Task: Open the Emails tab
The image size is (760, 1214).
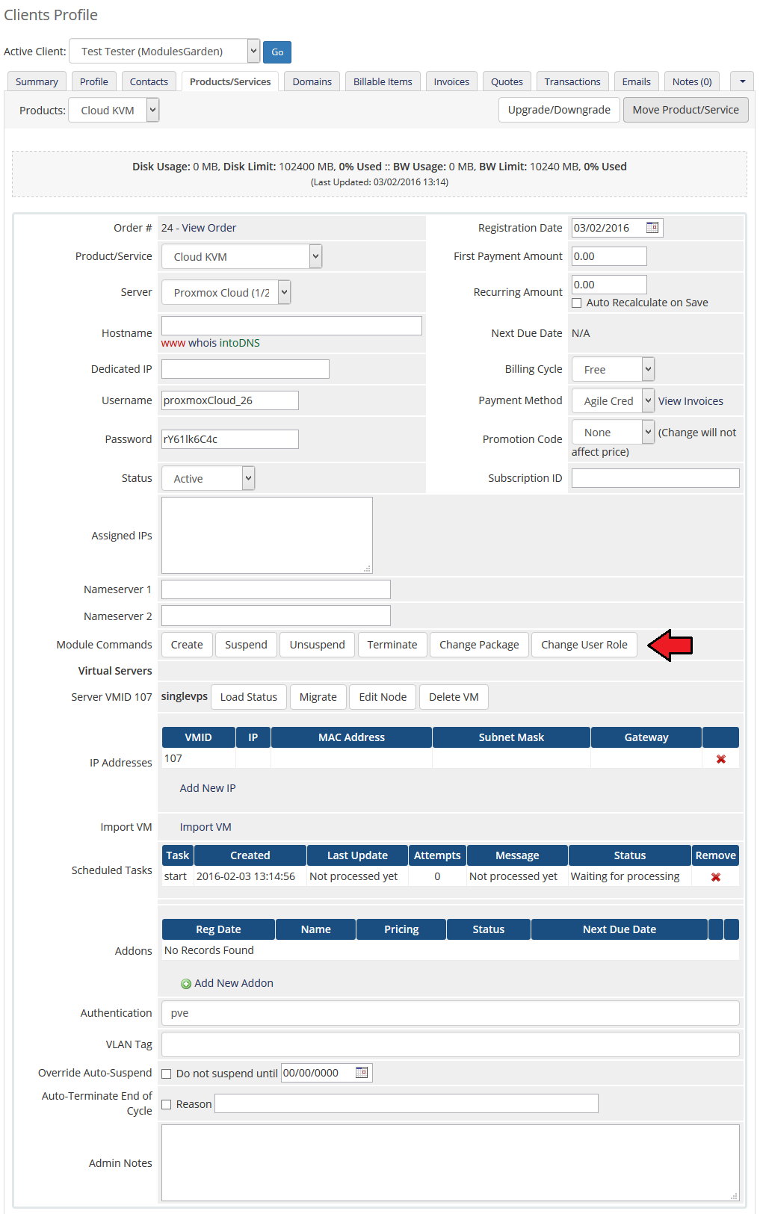Action: coord(637,81)
